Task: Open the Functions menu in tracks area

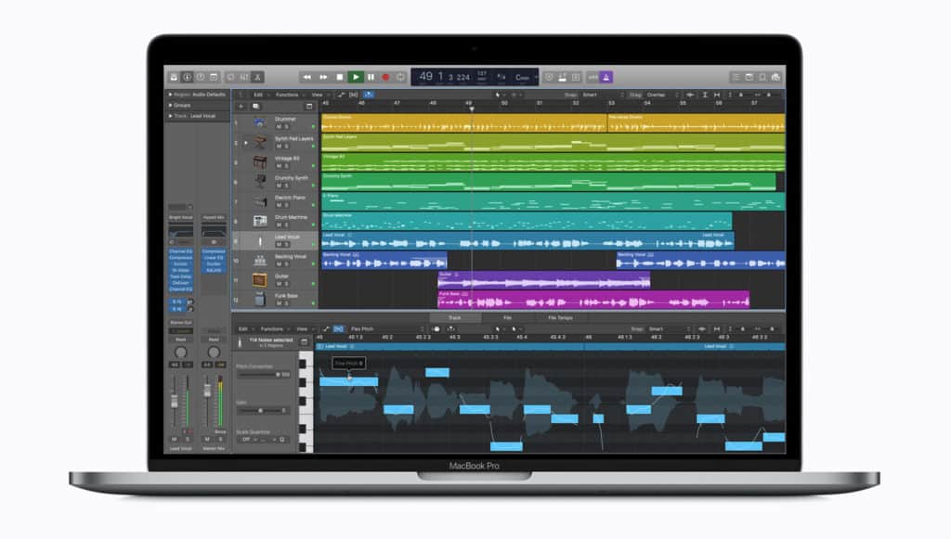Action: 287,95
